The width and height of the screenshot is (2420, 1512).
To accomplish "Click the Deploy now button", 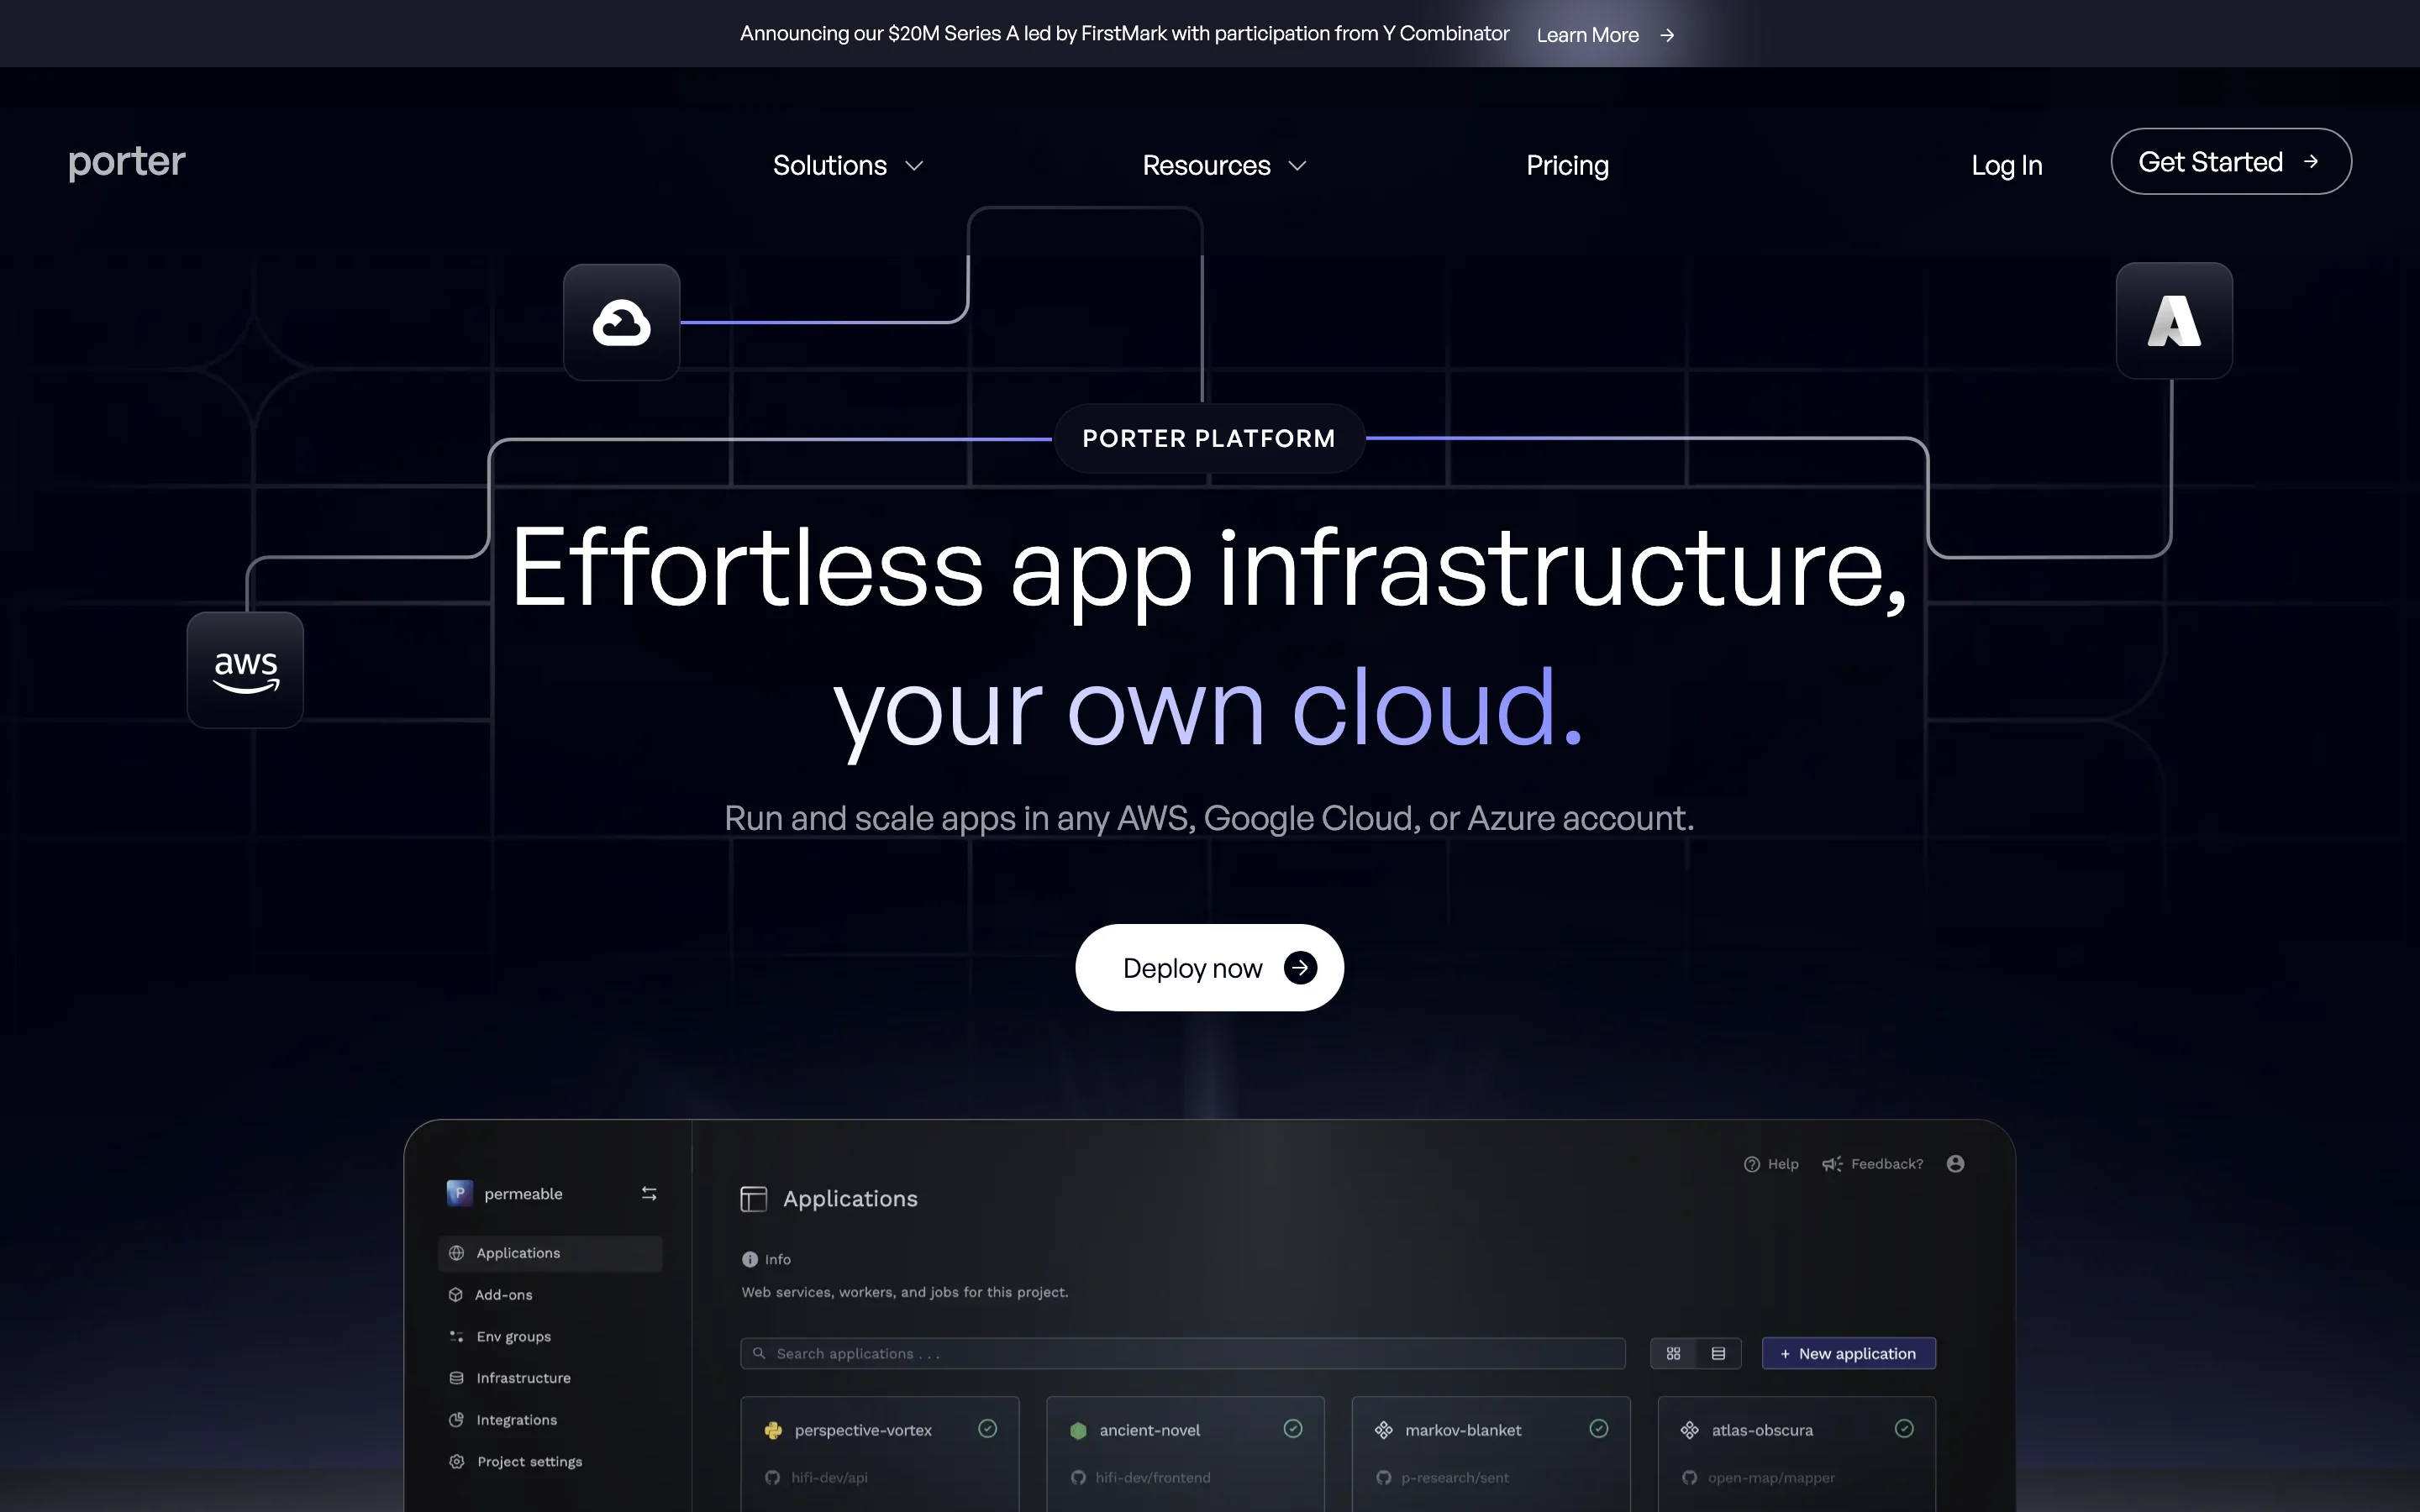I will point(1209,967).
